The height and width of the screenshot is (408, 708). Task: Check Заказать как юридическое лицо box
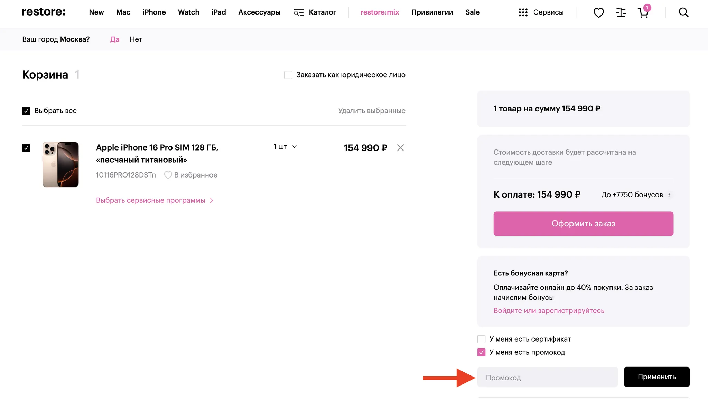point(288,75)
